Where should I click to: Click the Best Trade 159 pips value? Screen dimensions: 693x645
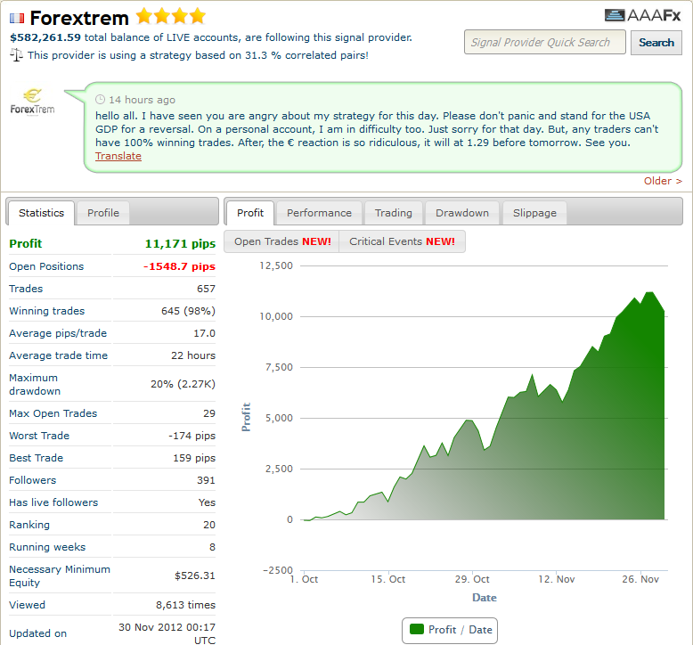point(194,458)
